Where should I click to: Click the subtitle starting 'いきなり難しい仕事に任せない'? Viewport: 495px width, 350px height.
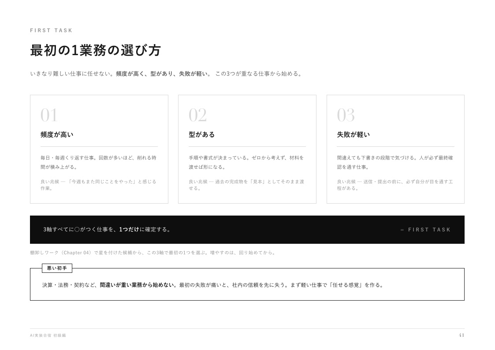[166, 74]
